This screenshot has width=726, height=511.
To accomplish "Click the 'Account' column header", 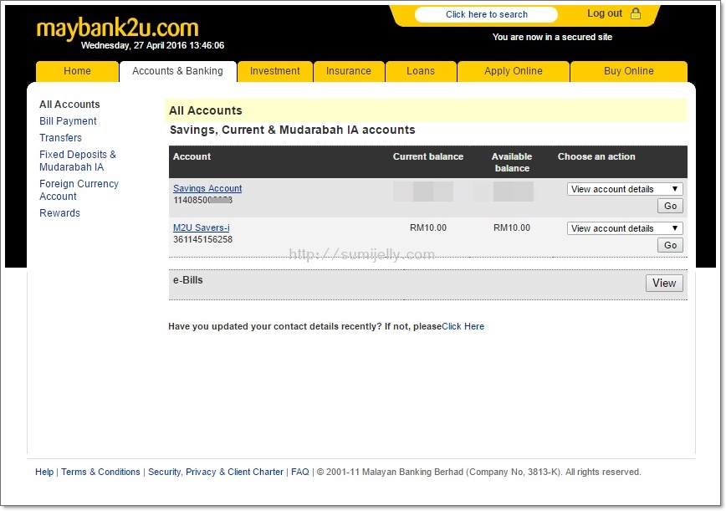I will pyautogui.click(x=192, y=156).
